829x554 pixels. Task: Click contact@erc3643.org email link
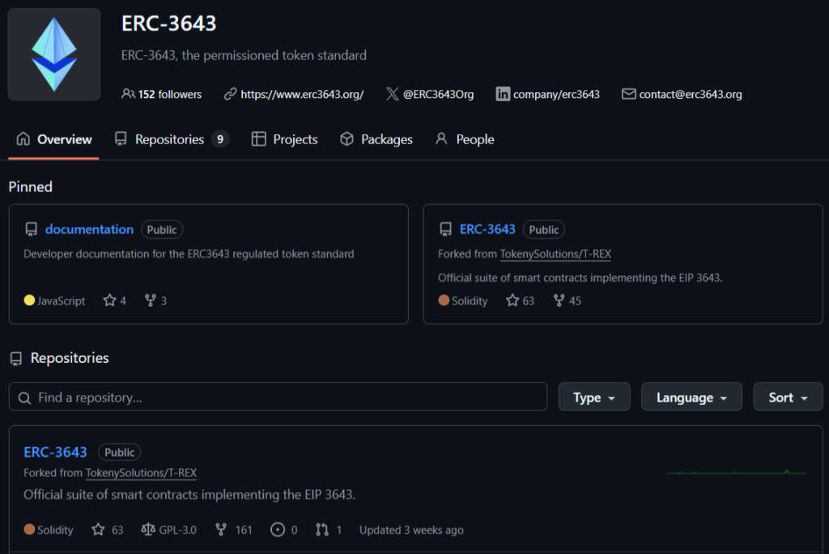[x=691, y=94]
